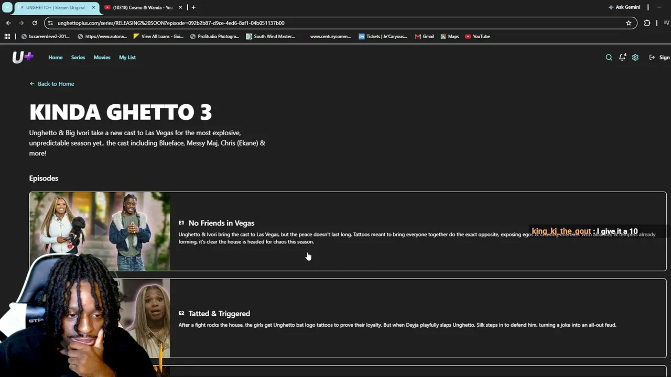Open the ProStudio Photogra... bookmark
Screen dimensions: 671x377
tap(215, 37)
